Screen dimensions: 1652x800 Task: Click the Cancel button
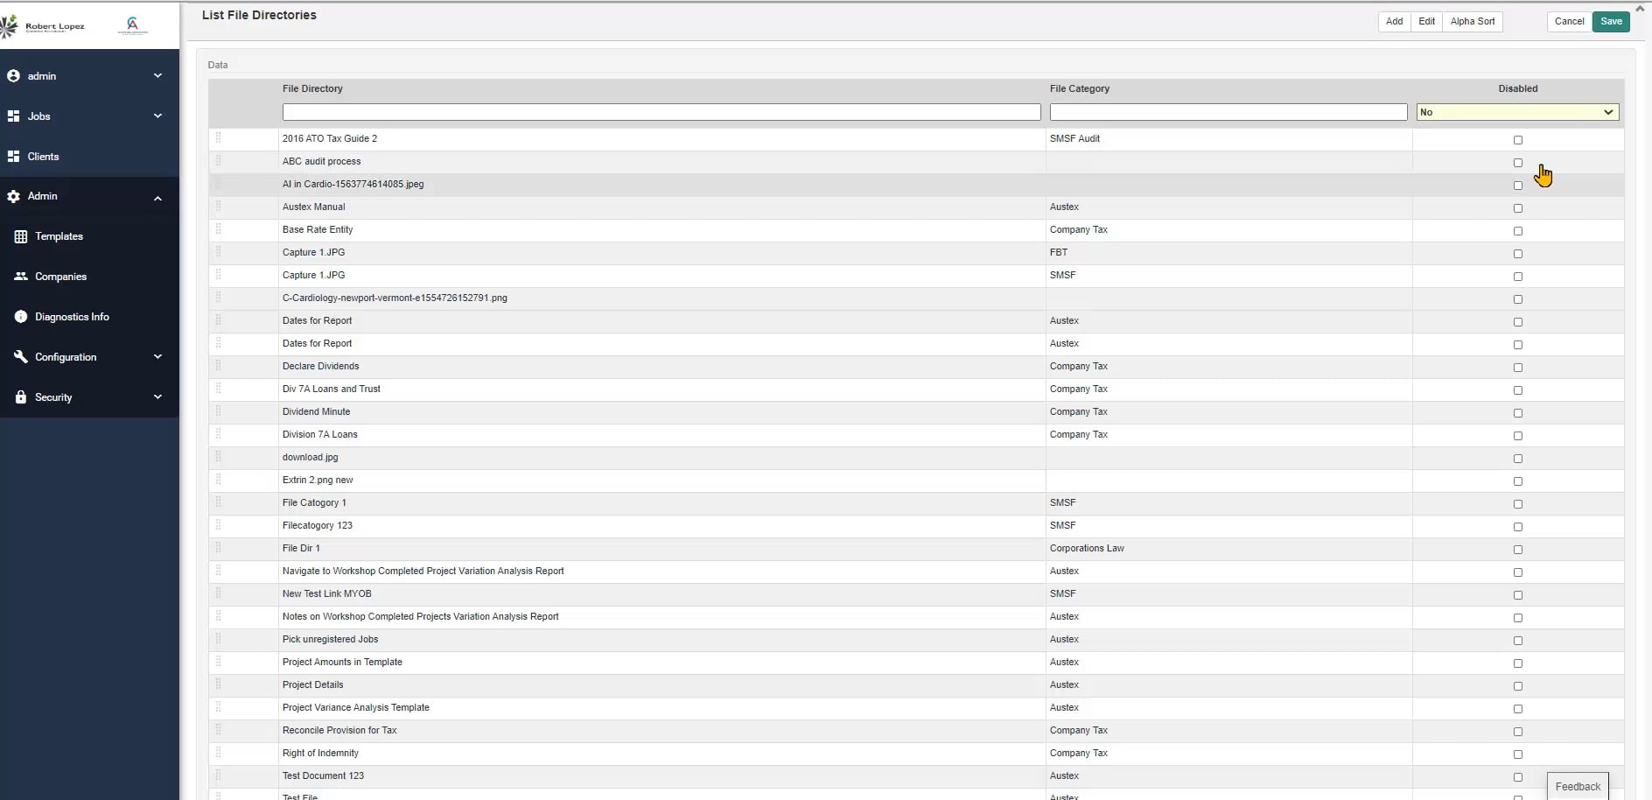click(x=1569, y=22)
